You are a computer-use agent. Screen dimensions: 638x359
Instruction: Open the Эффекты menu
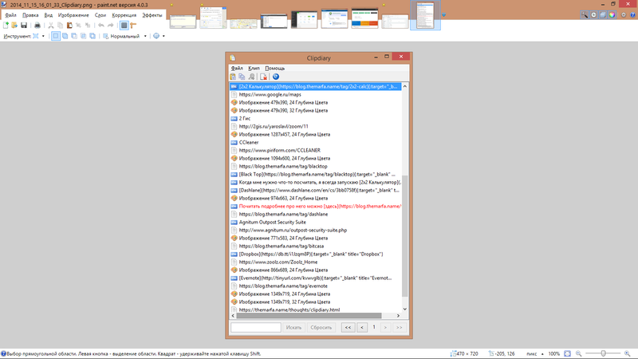152,15
